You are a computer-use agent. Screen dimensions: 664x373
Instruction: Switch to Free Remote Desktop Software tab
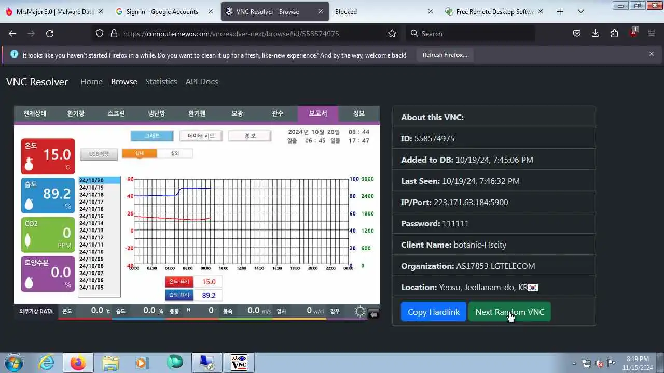pos(494,11)
